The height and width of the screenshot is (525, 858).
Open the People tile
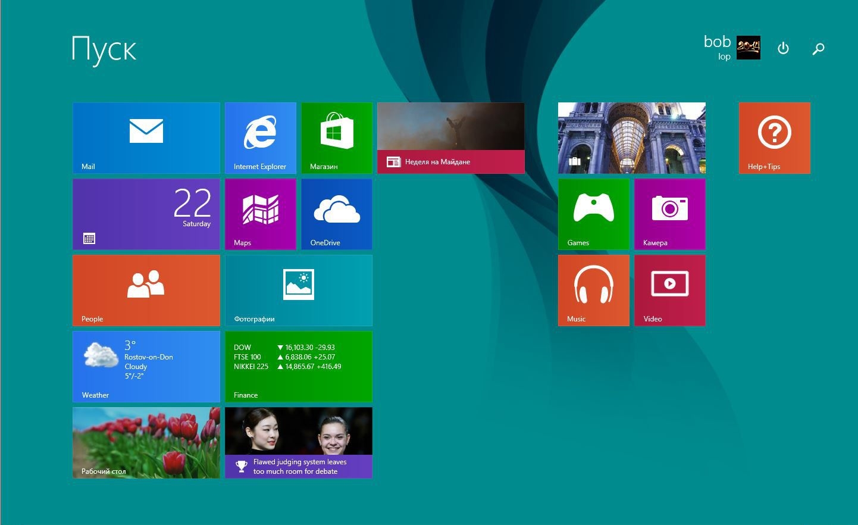[x=146, y=290]
